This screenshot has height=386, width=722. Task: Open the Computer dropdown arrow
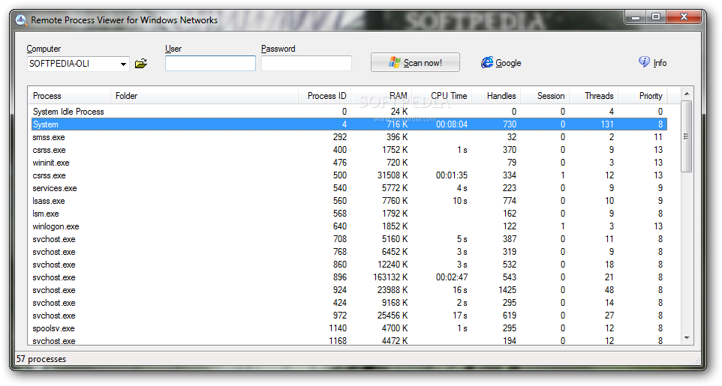[x=123, y=64]
